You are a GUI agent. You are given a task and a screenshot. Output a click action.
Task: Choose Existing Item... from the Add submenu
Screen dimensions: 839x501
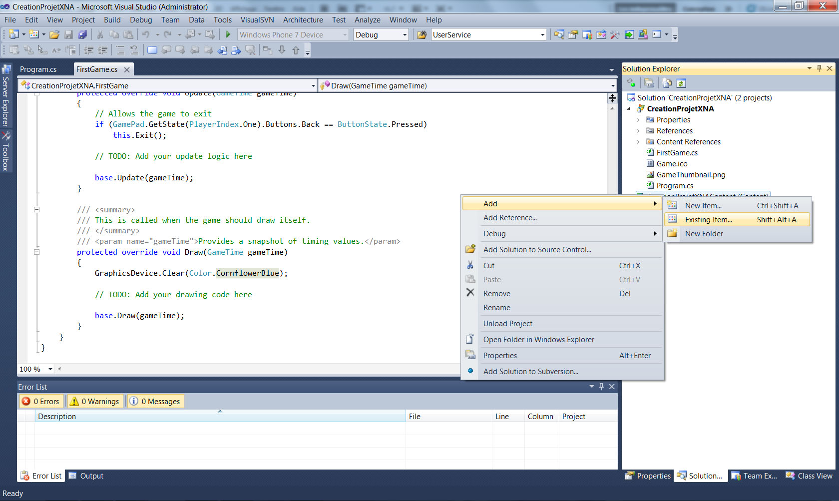(708, 220)
